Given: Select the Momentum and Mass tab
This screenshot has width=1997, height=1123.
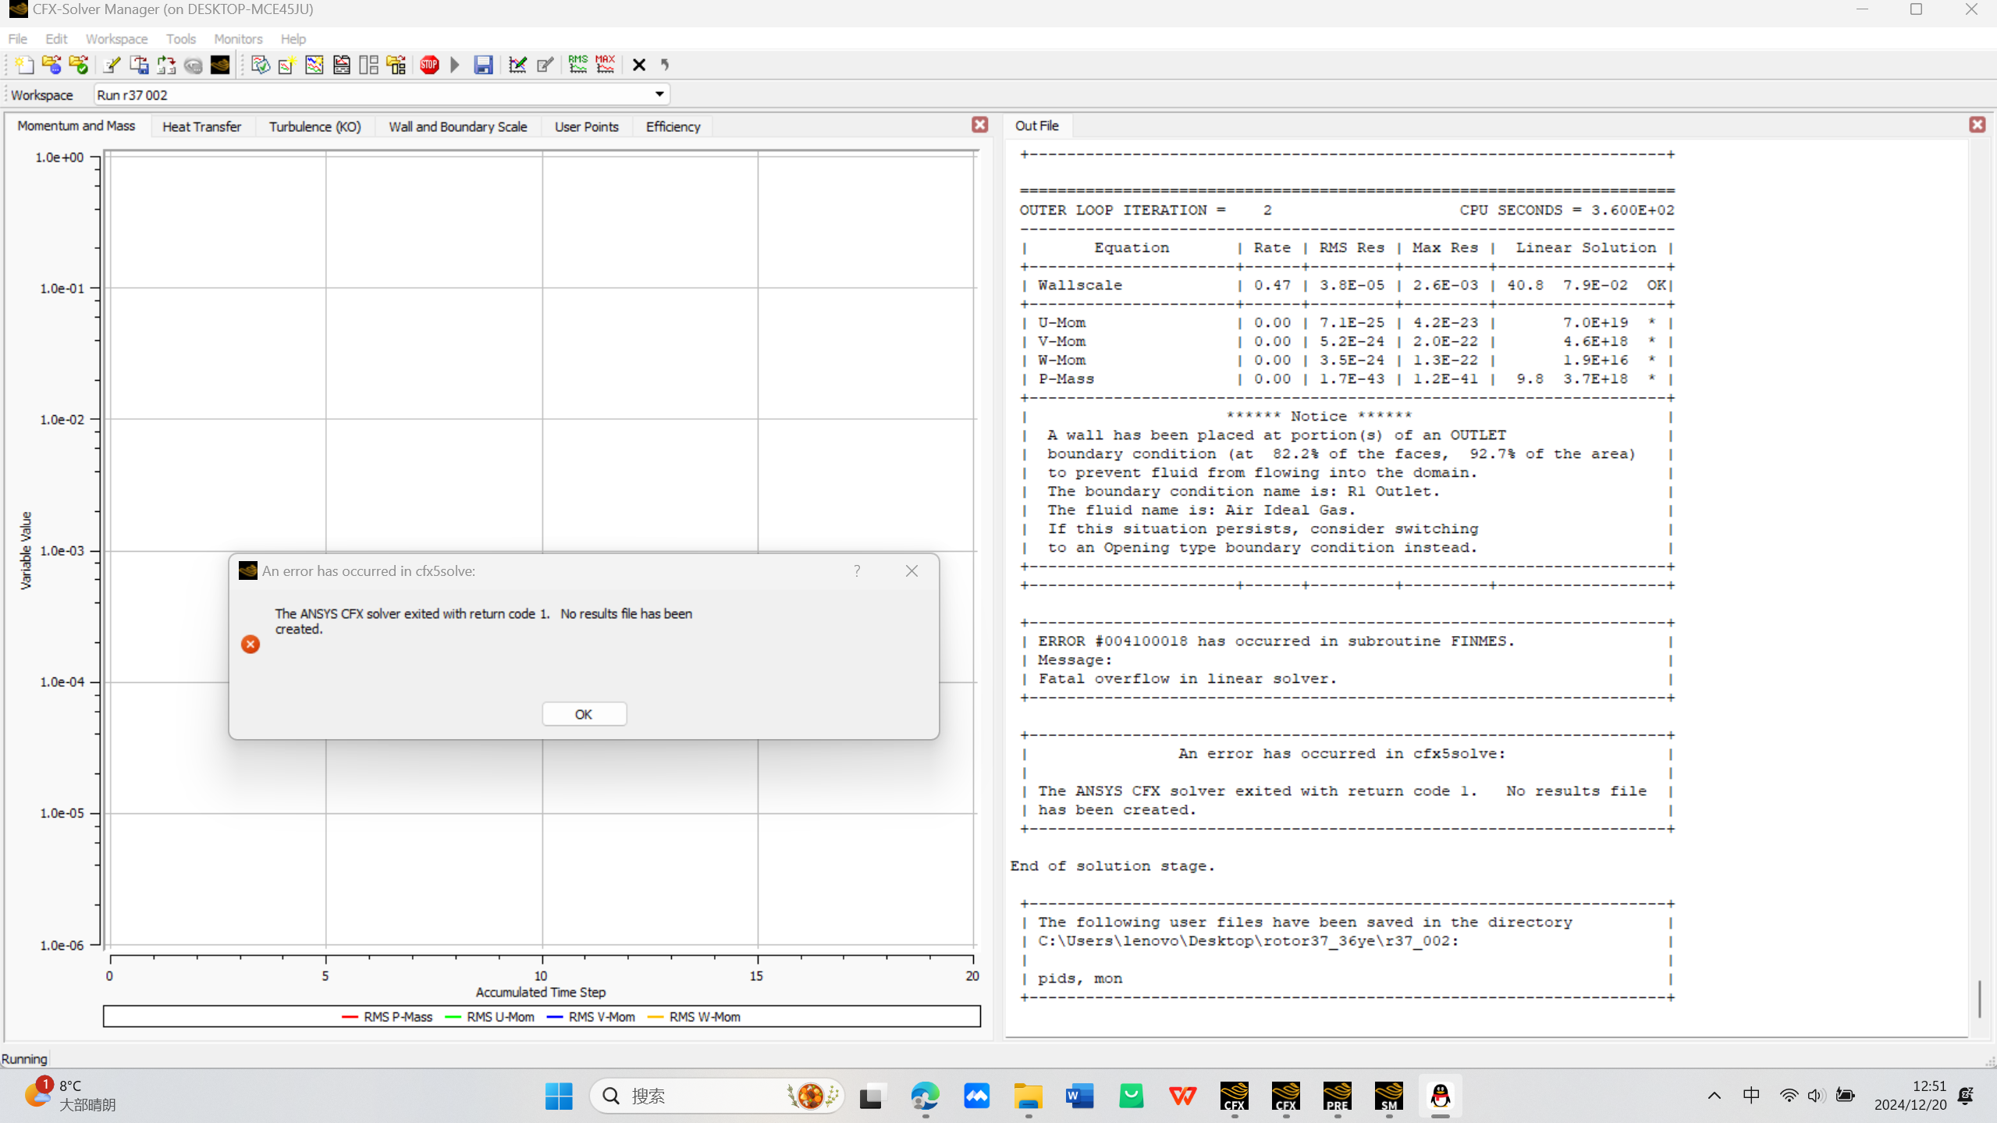Looking at the screenshot, I should click(x=76, y=126).
